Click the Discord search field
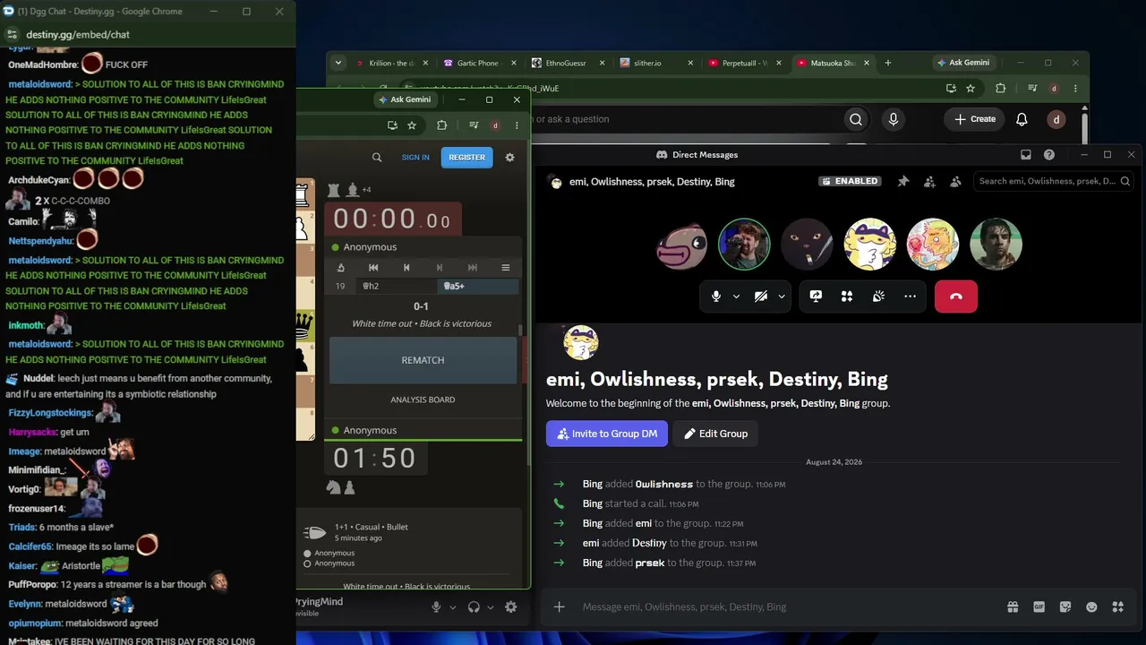Image resolution: width=1146 pixels, height=645 pixels. (x=1054, y=181)
